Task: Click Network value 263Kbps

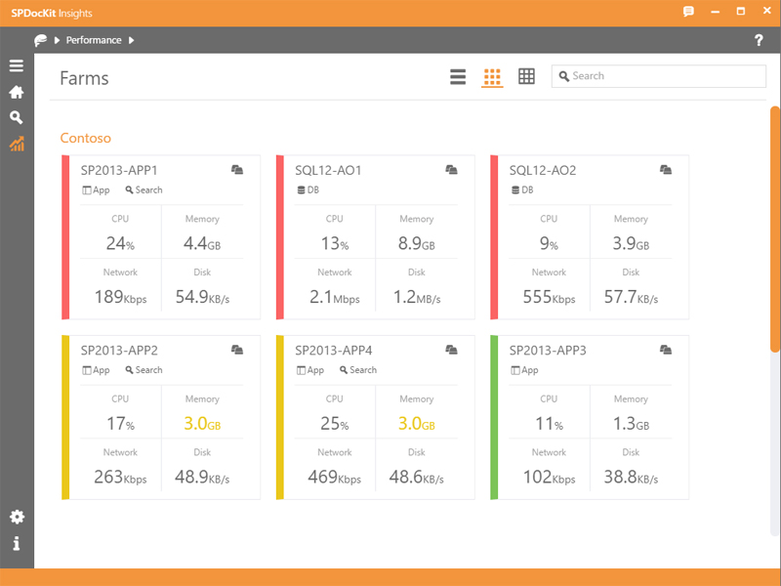Action: tap(120, 477)
